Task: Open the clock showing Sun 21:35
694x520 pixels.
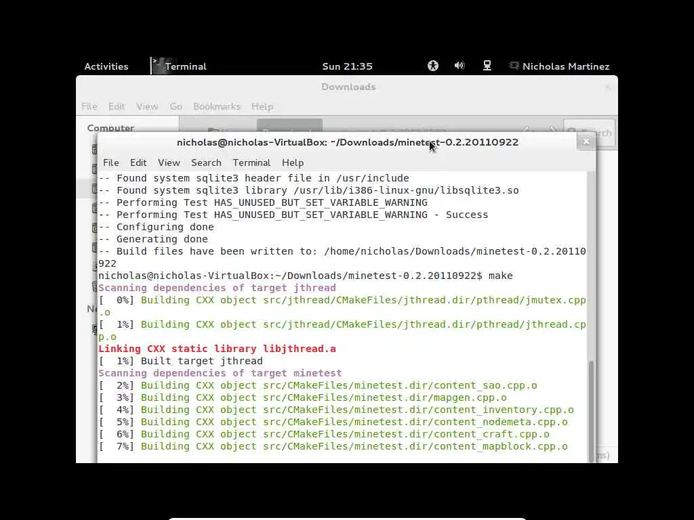Action: [x=348, y=66]
